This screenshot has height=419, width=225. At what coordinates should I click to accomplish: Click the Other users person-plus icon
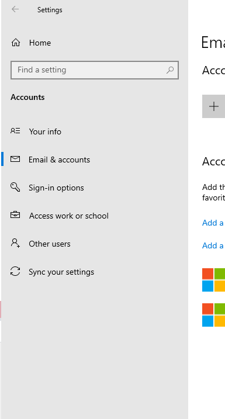(x=15, y=243)
